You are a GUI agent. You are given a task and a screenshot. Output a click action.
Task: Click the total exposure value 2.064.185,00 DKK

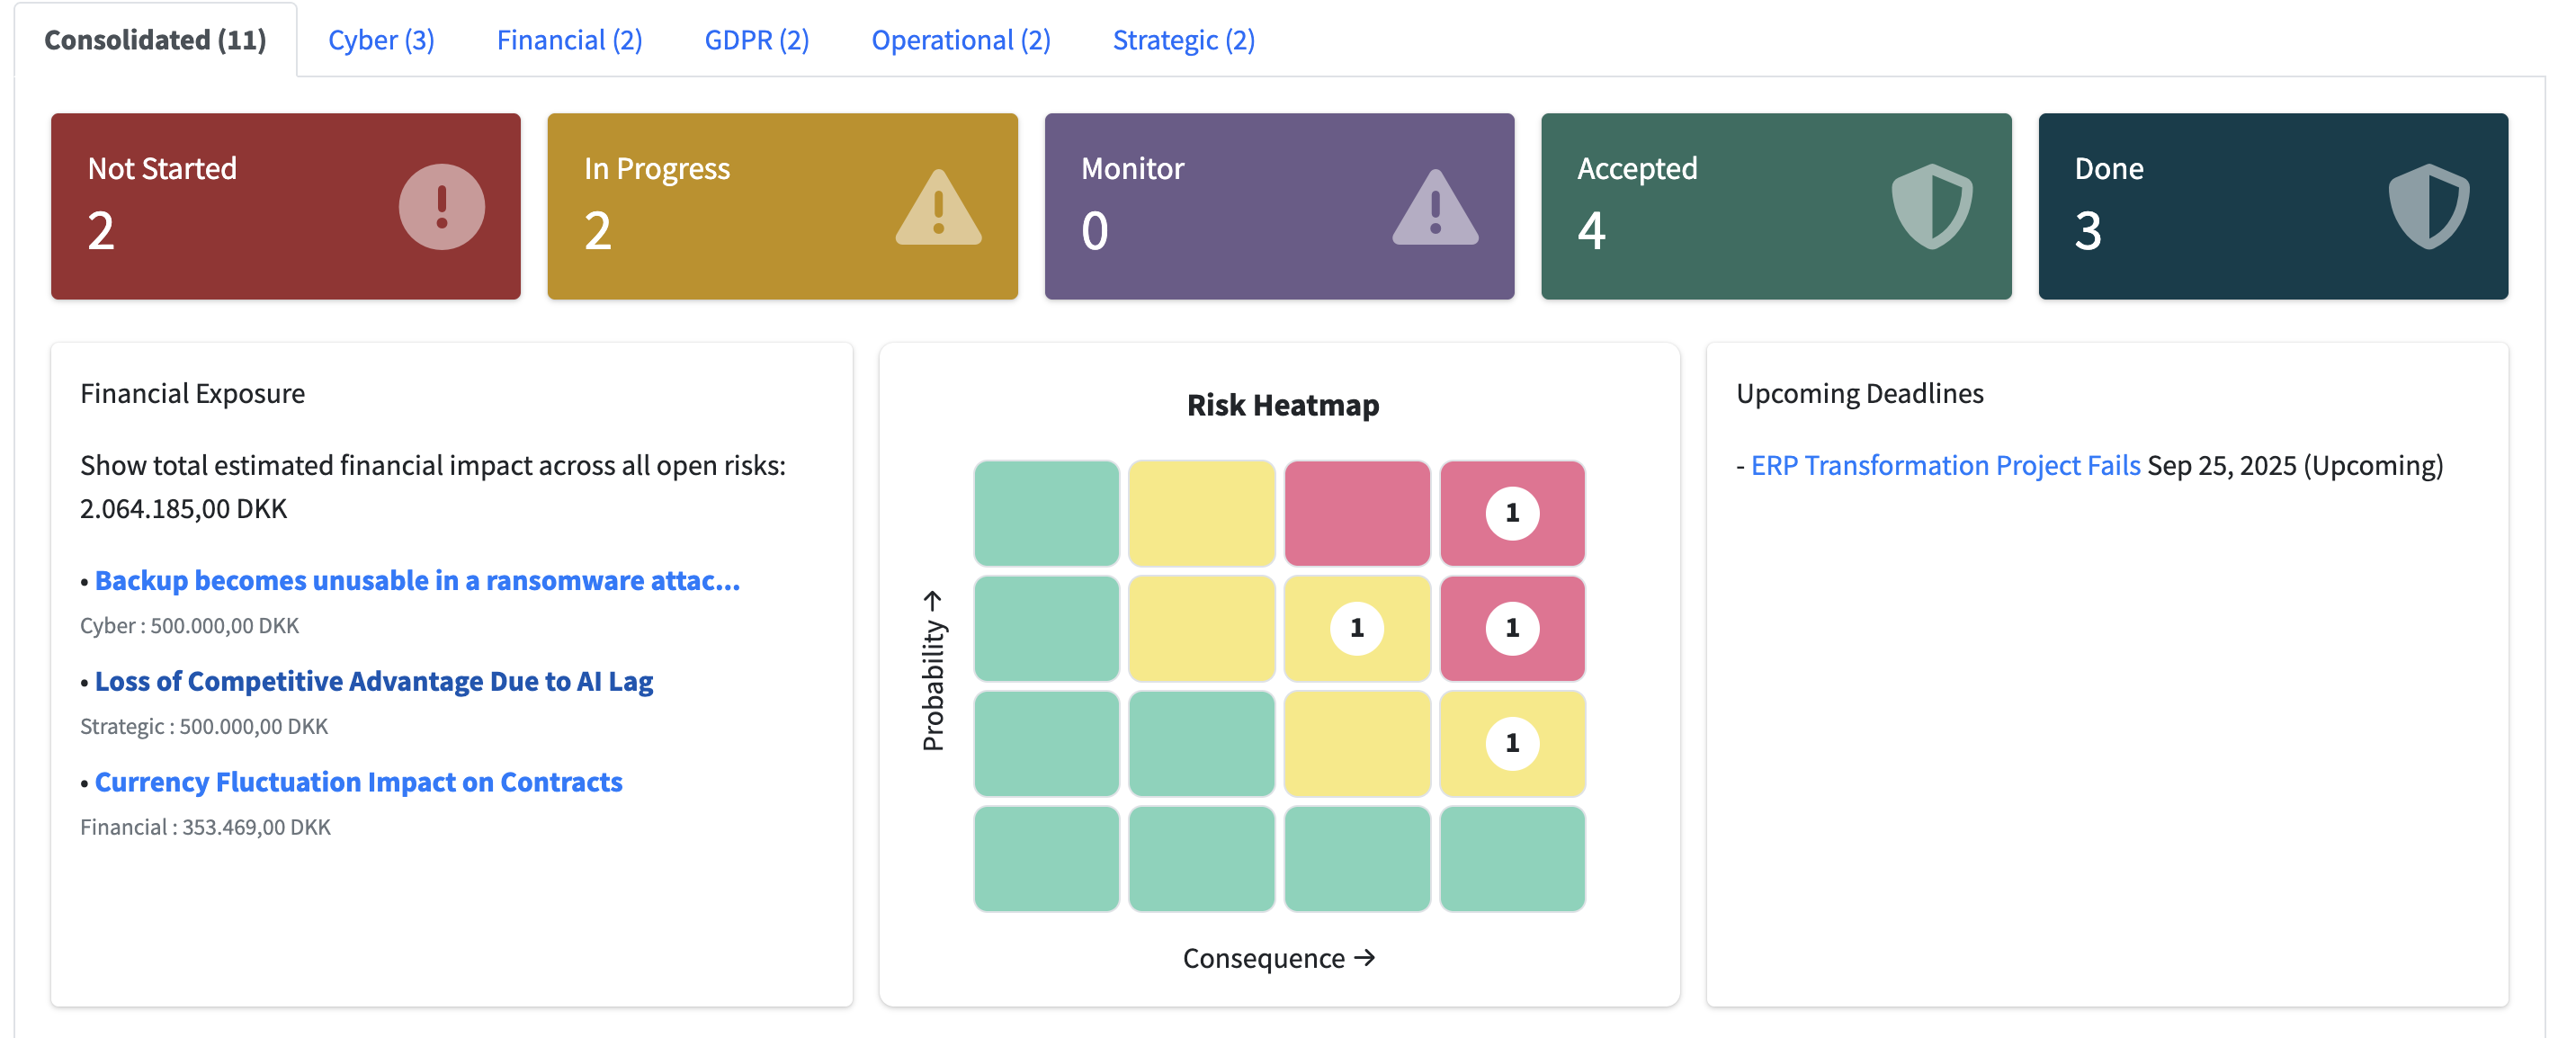[x=184, y=509]
